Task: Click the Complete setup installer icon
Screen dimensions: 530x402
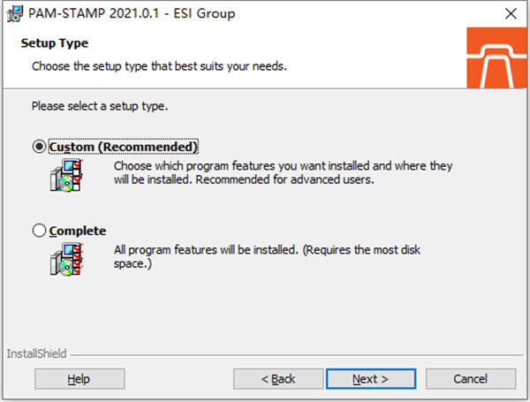Action: pos(66,259)
